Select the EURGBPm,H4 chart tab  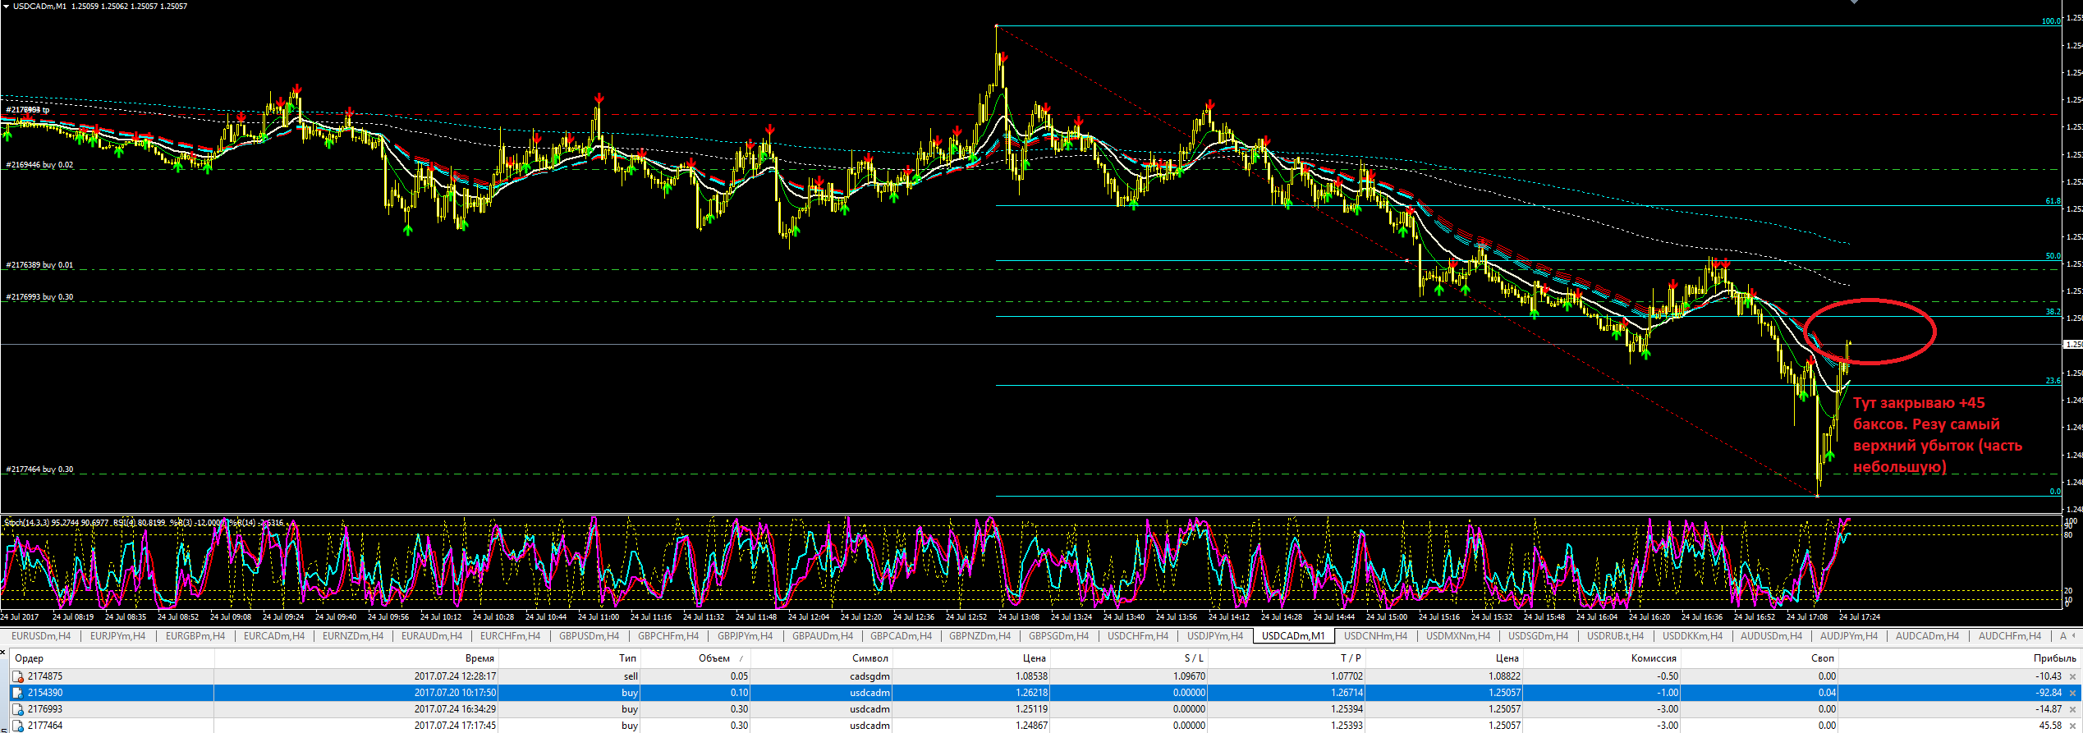pyautogui.click(x=195, y=636)
